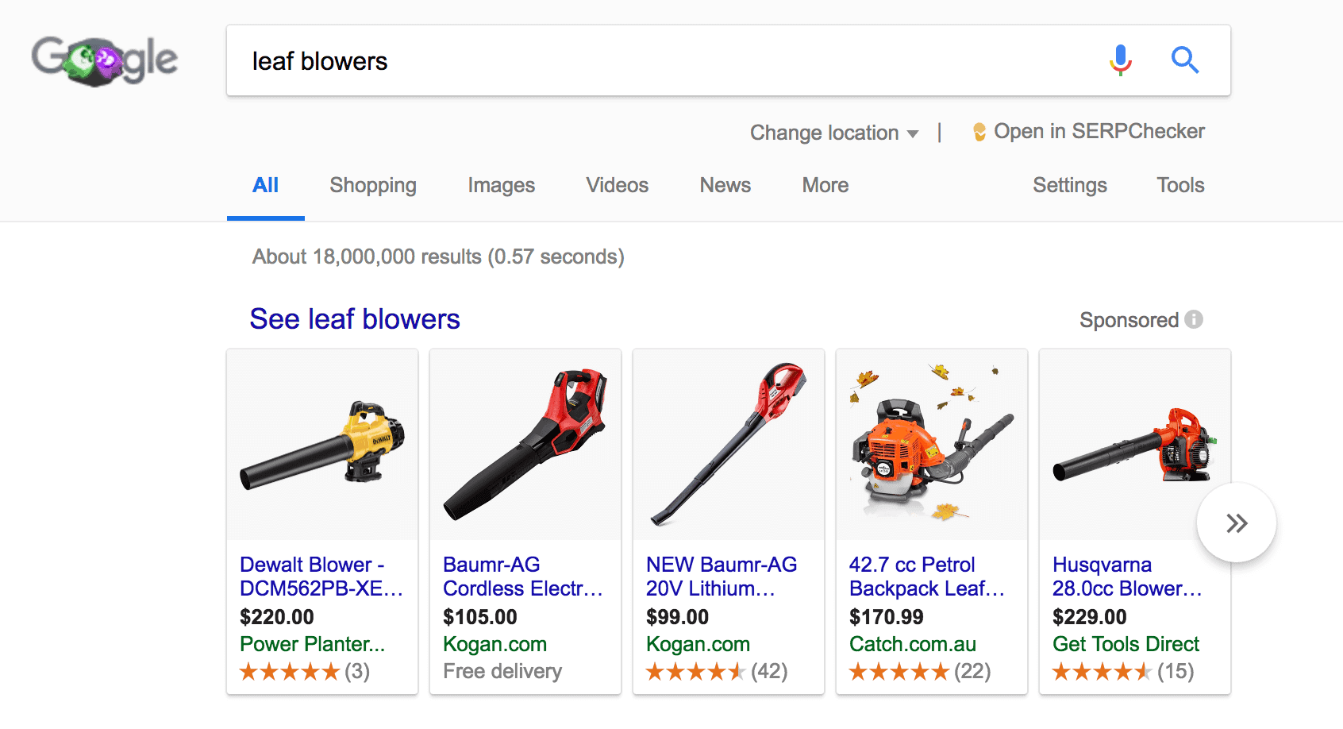Viewport: 1343px width, 729px height.
Task: Open the More search categories menu
Action: [x=824, y=185]
